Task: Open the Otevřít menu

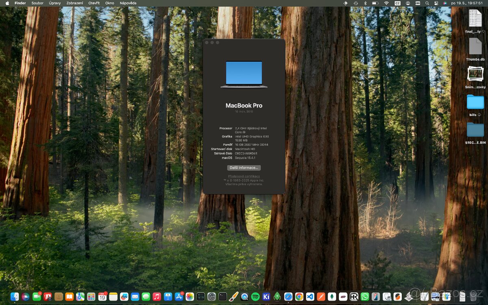Action: [94, 3]
